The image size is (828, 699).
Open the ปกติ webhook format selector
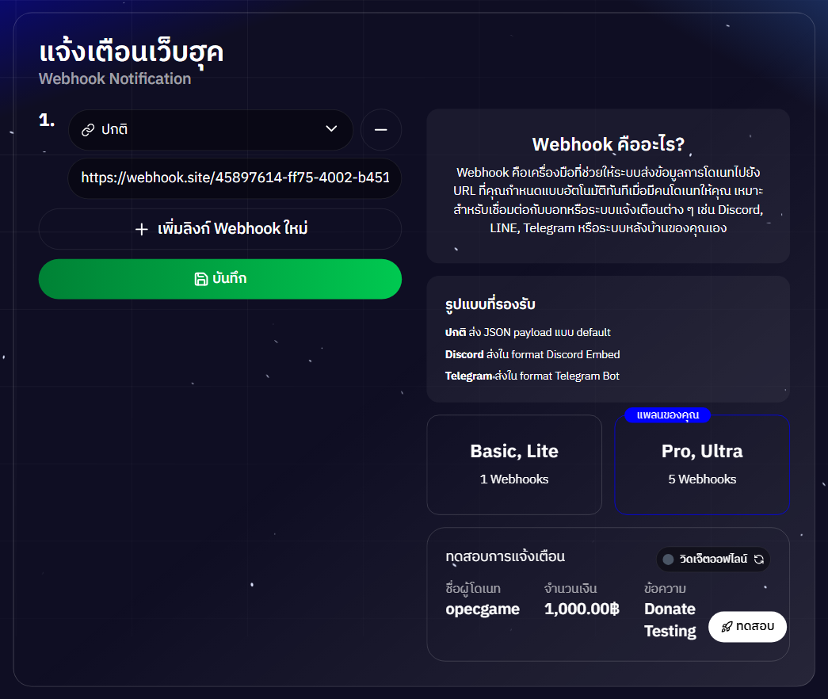click(x=211, y=130)
